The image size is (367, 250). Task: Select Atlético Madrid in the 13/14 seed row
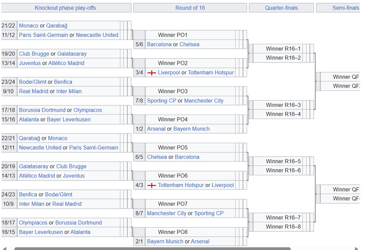(66, 63)
